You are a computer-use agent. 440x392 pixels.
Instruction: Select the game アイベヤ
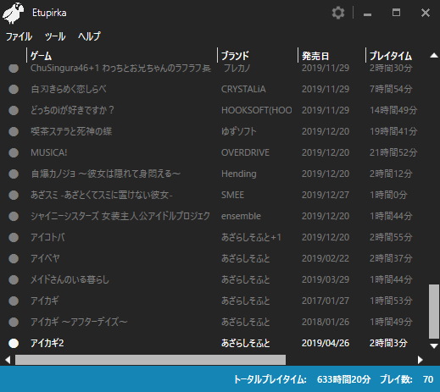tap(45, 258)
